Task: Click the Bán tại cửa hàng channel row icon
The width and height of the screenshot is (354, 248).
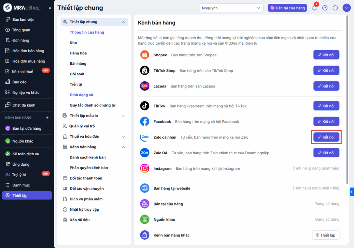Action: [x=145, y=204]
